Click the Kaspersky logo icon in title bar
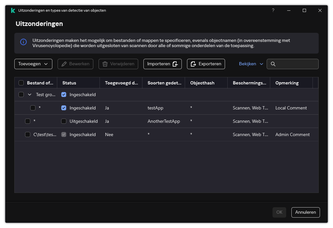 pos(13,10)
